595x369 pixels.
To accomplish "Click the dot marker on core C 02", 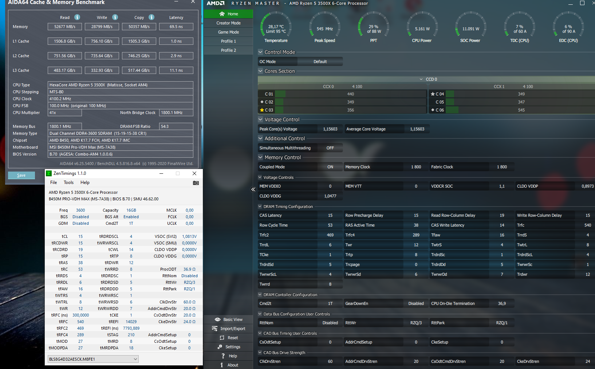I will (x=262, y=102).
